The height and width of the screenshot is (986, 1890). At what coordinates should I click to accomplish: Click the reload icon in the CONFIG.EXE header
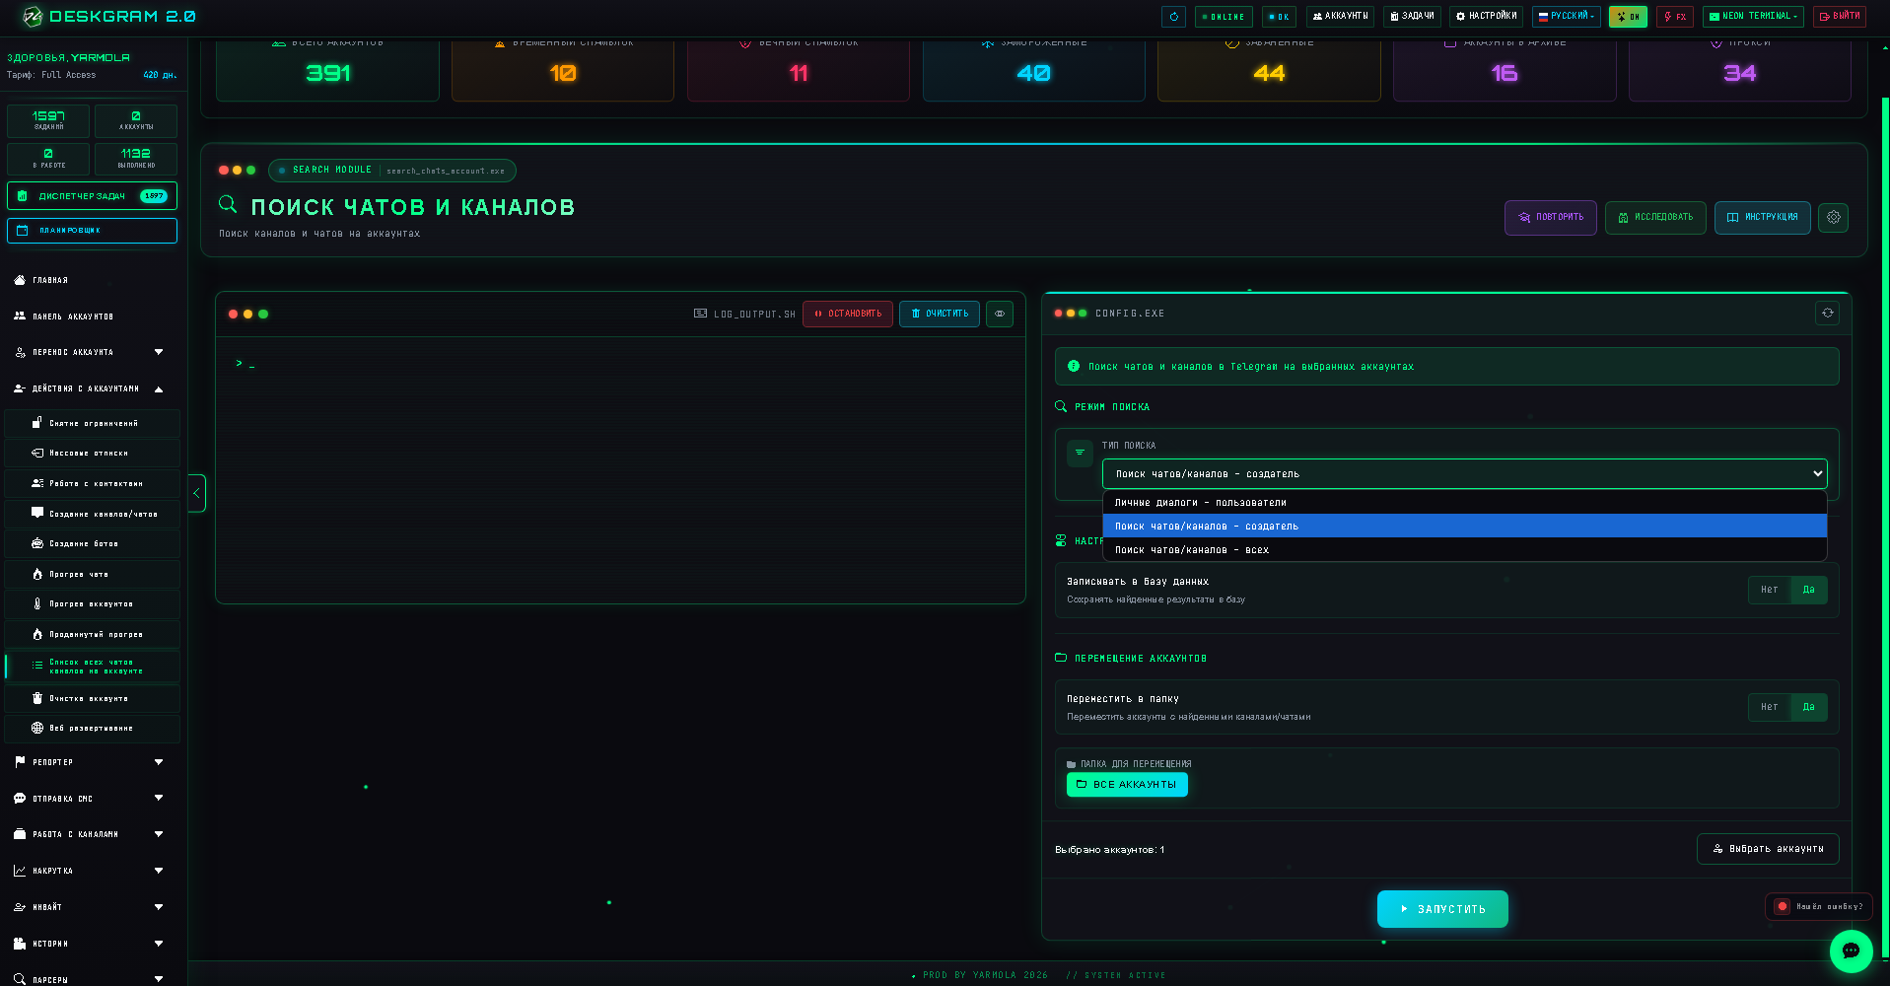click(x=1828, y=313)
